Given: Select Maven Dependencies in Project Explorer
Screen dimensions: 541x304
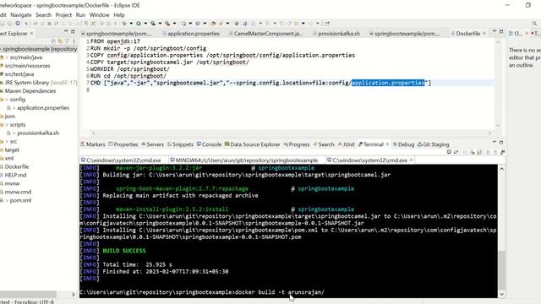Looking at the screenshot, I should pos(30,91).
